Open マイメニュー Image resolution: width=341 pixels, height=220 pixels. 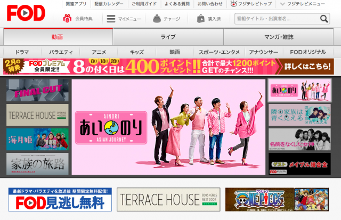click(129, 19)
